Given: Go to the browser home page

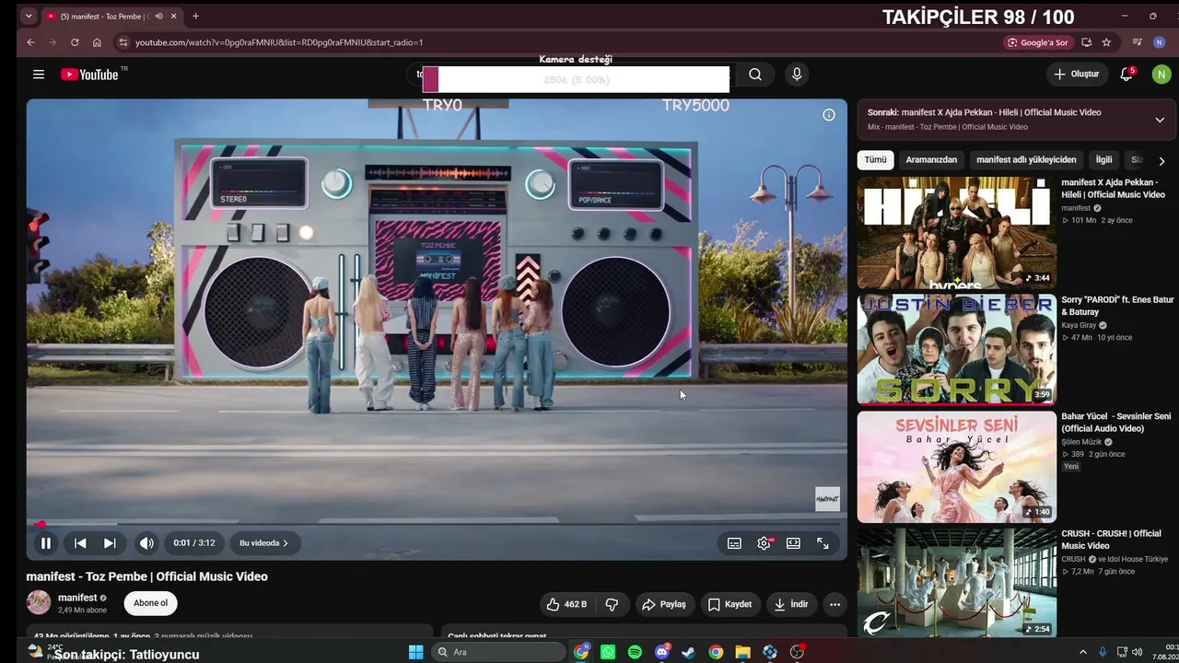Looking at the screenshot, I should click(97, 42).
